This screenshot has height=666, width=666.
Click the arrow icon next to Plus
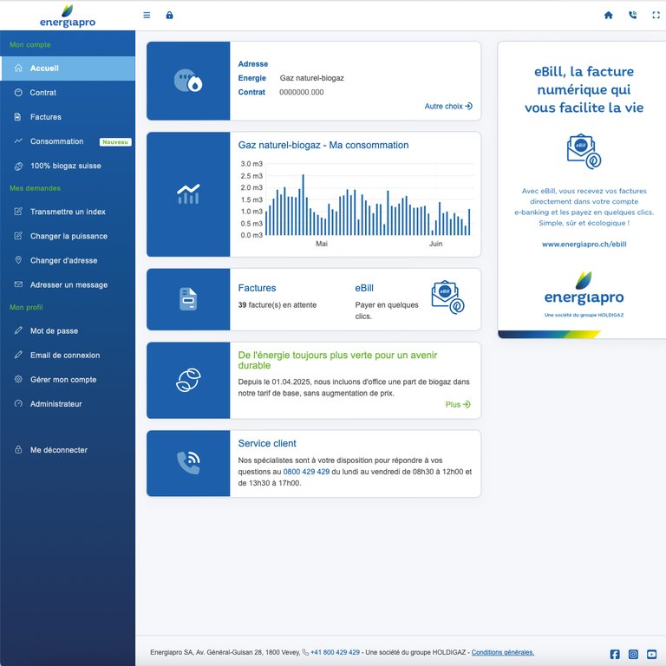coord(467,404)
